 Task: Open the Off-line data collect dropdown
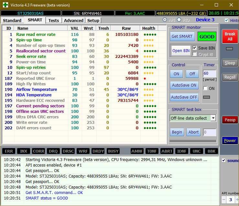coord(213,118)
